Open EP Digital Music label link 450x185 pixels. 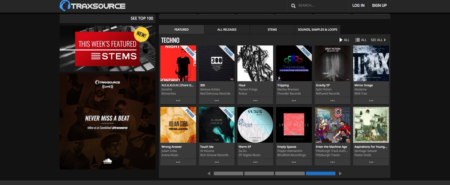pyautogui.click(x=249, y=155)
